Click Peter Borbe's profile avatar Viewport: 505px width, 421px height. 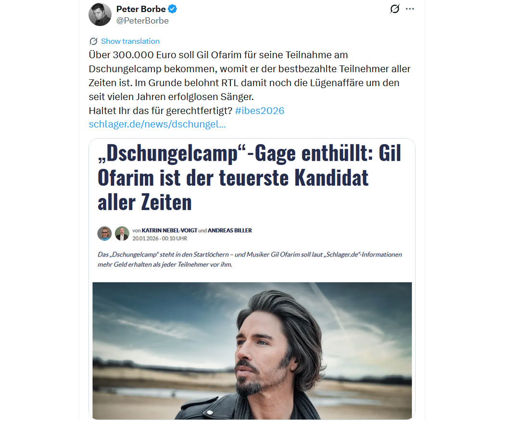[100, 14]
